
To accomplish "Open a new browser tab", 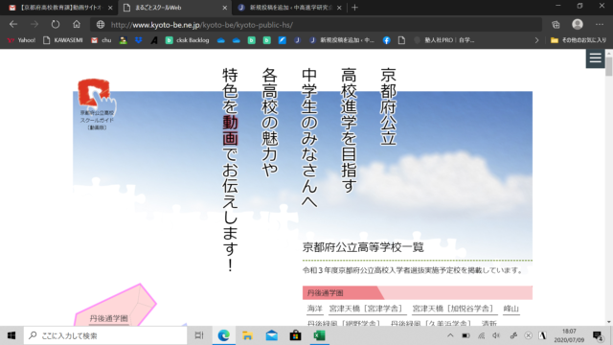I will (x=354, y=8).
